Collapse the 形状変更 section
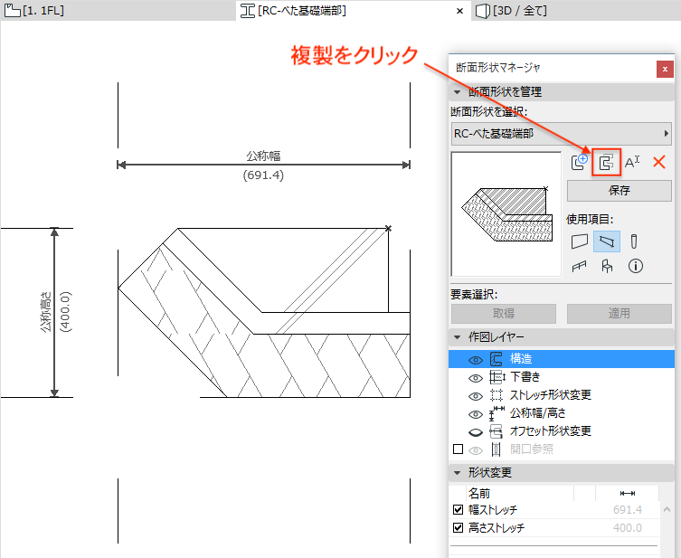 [x=457, y=472]
